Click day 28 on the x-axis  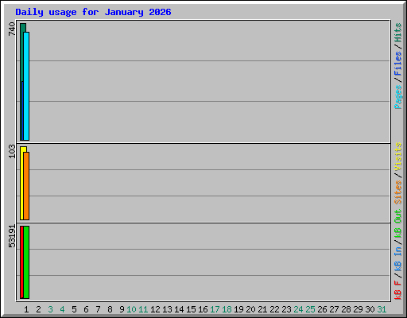(346, 309)
